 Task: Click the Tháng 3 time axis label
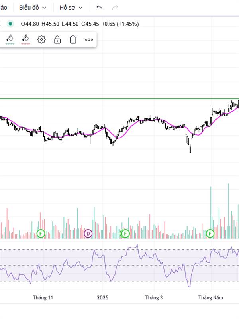(154, 297)
